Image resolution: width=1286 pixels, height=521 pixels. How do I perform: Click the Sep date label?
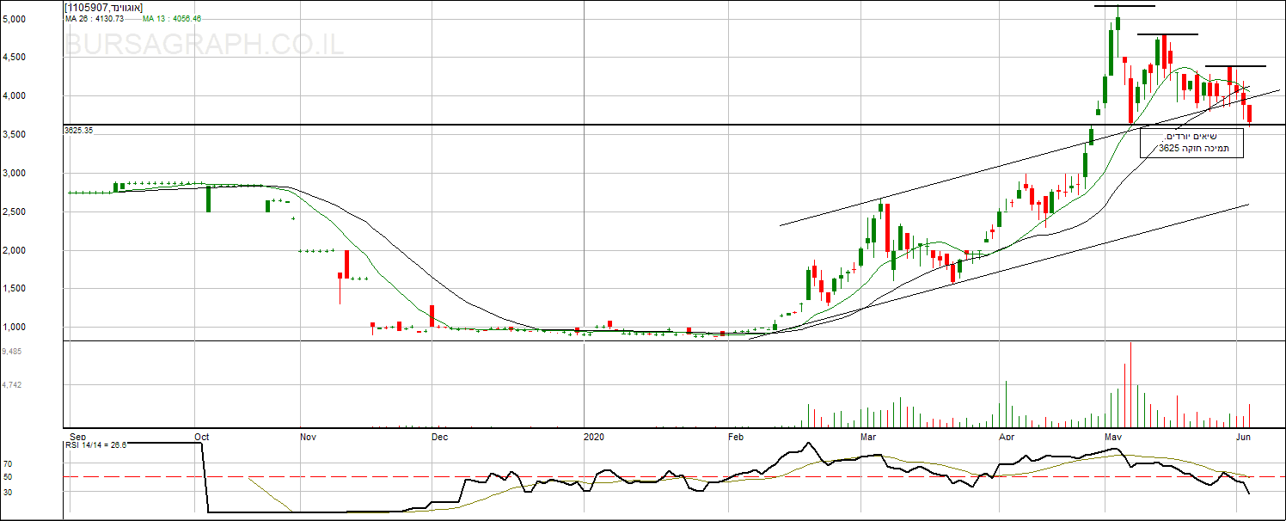click(76, 437)
